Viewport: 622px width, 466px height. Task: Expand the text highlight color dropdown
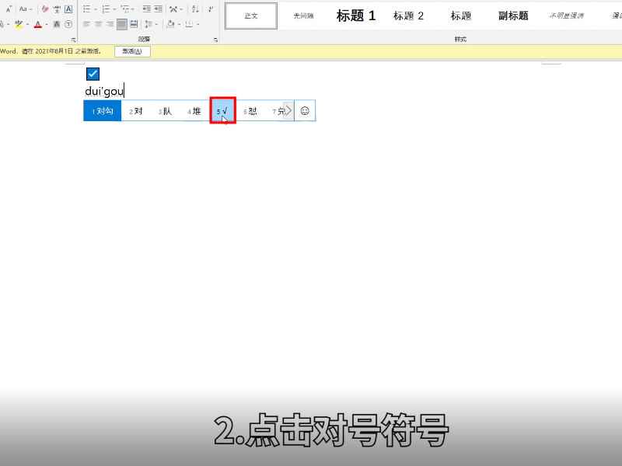tap(27, 24)
